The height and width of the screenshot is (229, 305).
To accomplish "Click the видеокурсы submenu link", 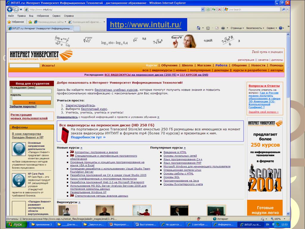I will click(162, 70).
